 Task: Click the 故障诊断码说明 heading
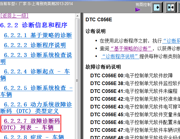click(x=103, y=67)
